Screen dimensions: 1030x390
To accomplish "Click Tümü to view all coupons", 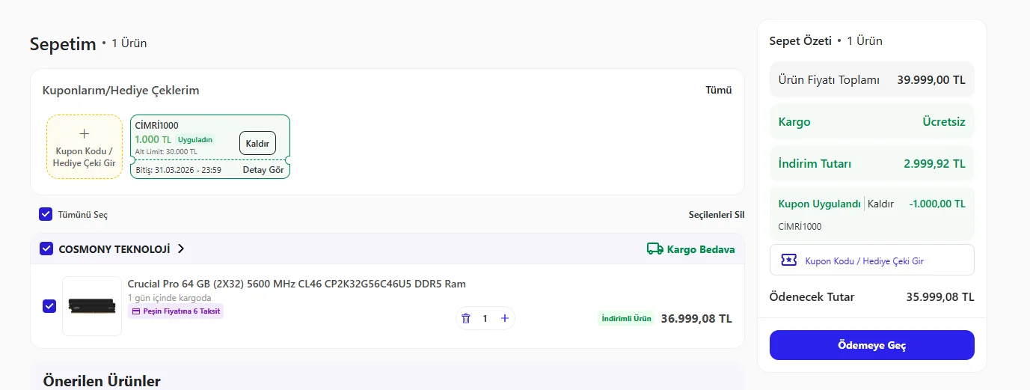I will [719, 90].
